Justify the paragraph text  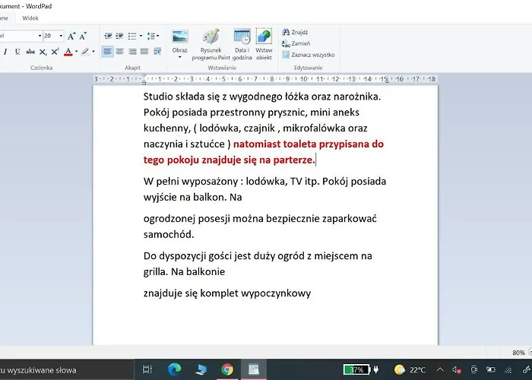point(144,52)
